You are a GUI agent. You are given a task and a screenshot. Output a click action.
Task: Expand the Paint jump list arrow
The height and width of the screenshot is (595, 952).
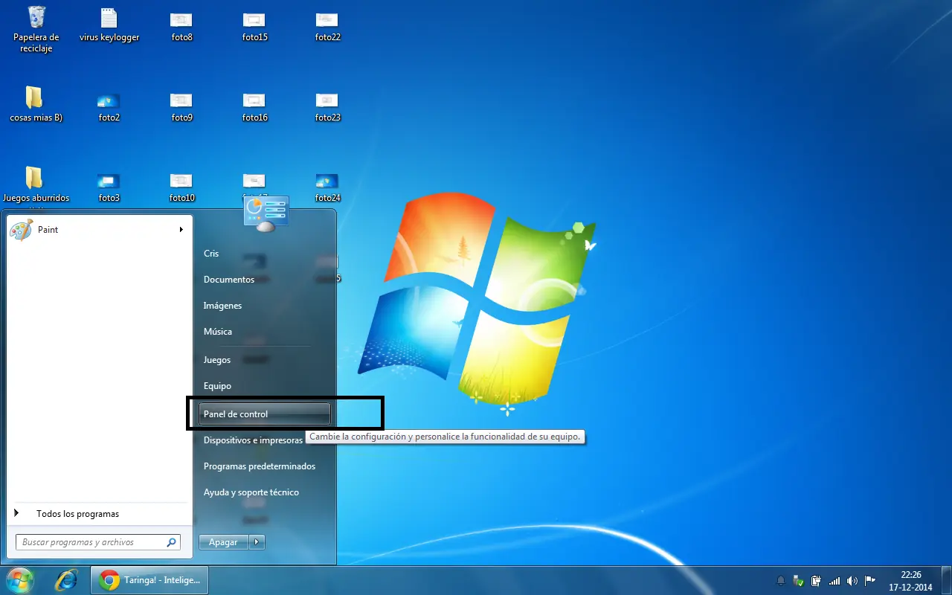pos(181,230)
